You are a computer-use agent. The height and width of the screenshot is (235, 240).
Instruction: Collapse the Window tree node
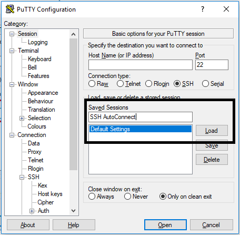point(12,84)
